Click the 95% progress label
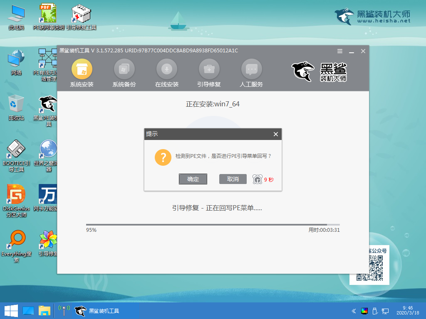This screenshot has width=426, height=319. tap(91, 230)
